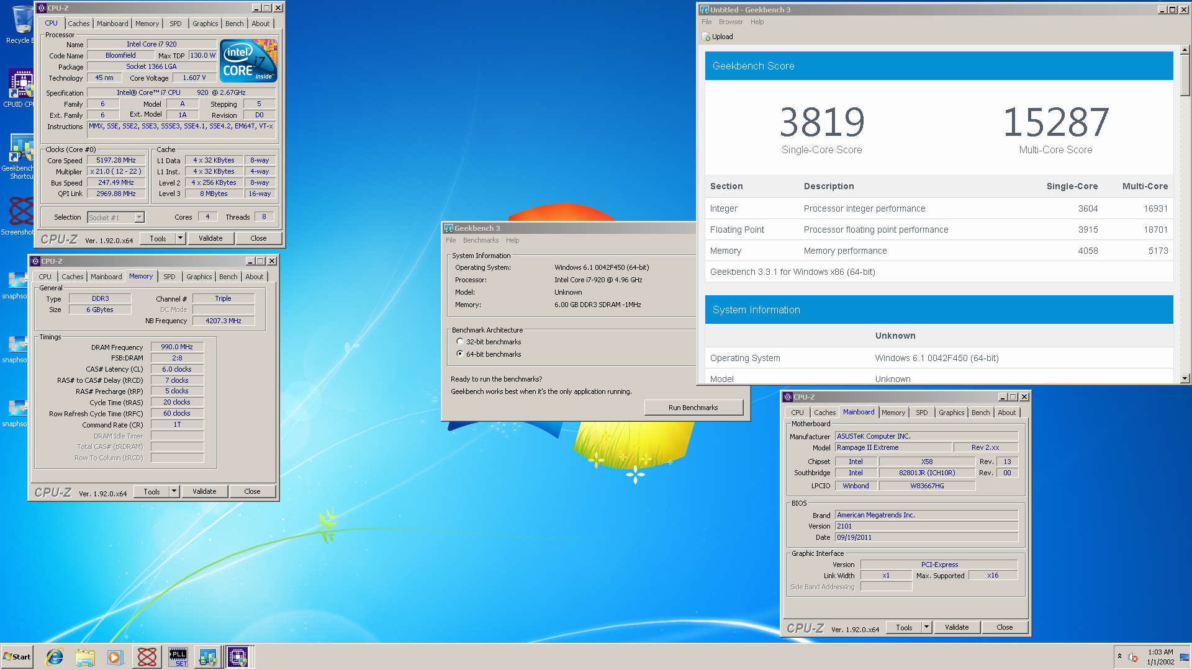Screen dimensions: 1192x670
Task: Click Tools button in Memory CPU-Z window
Action: [151, 491]
